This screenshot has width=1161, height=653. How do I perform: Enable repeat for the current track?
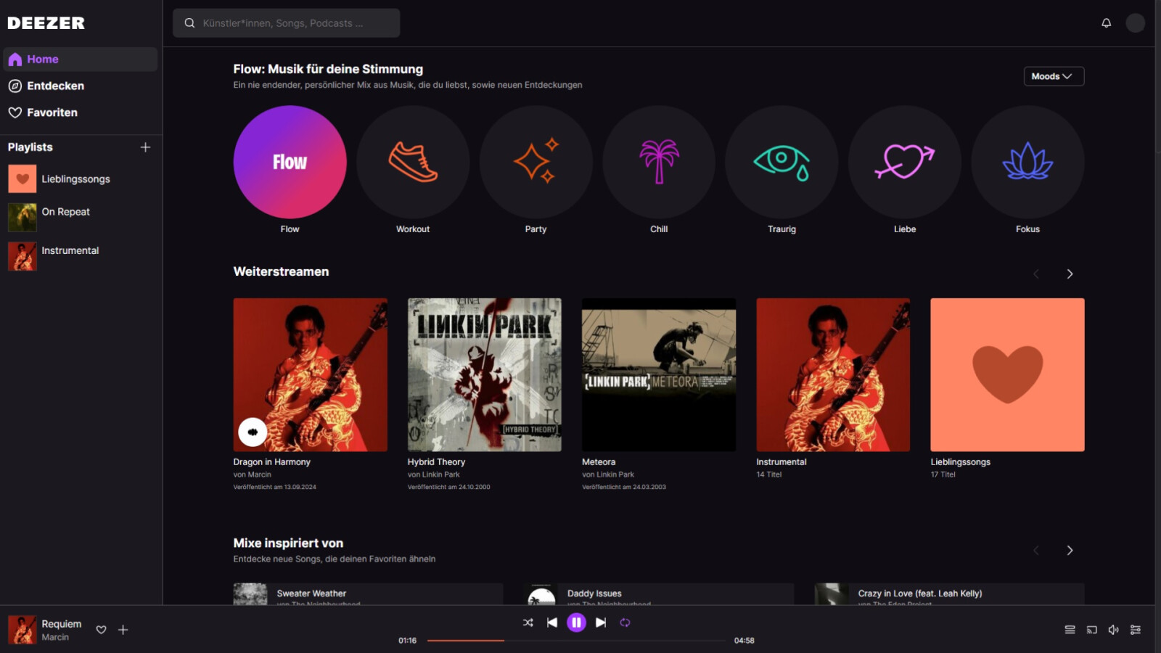coord(625,622)
